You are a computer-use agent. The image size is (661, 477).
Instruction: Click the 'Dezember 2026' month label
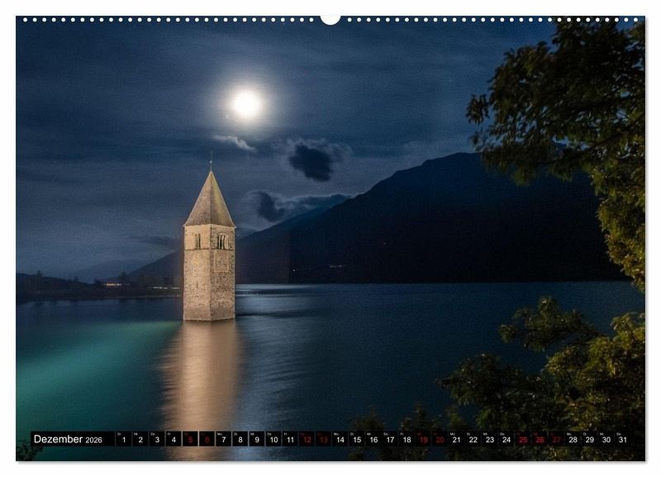click(68, 439)
